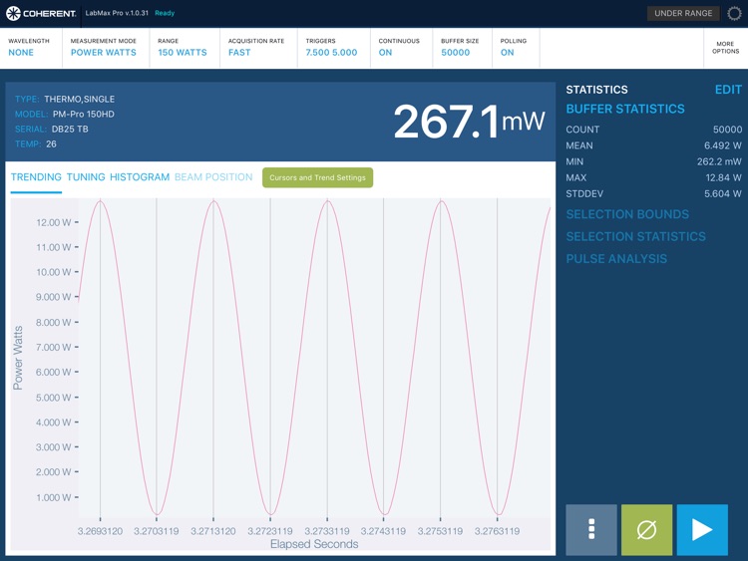Viewport: 748px width, 561px height.
Task: Expand the Pulse Analysis section
Action: pos(616,259)
